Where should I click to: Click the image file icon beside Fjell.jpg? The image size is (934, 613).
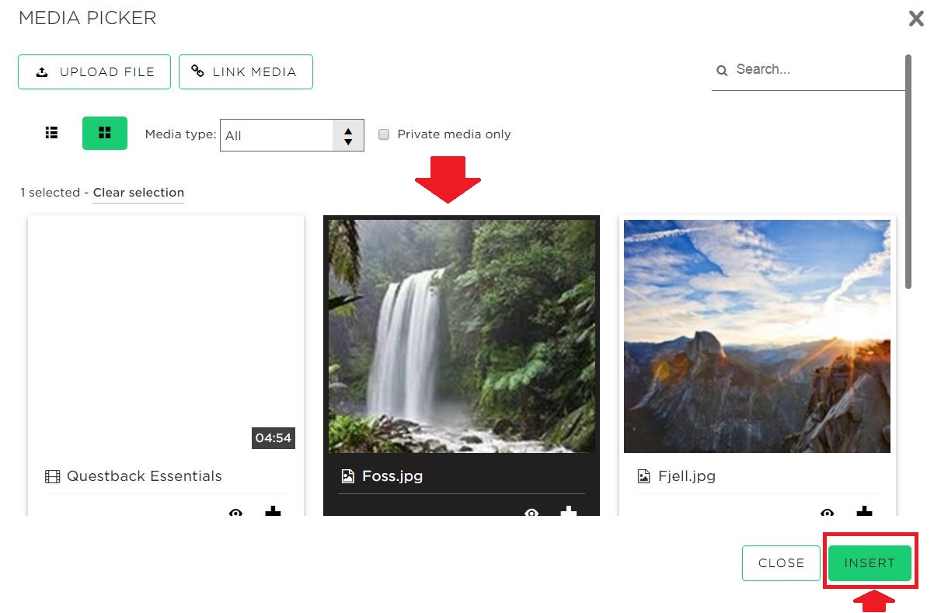pyautogui.click(x=643, y=476)
